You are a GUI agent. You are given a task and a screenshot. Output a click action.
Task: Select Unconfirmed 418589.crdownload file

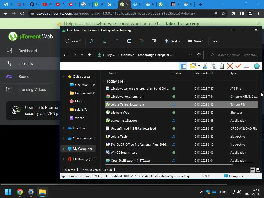point(181,128)
